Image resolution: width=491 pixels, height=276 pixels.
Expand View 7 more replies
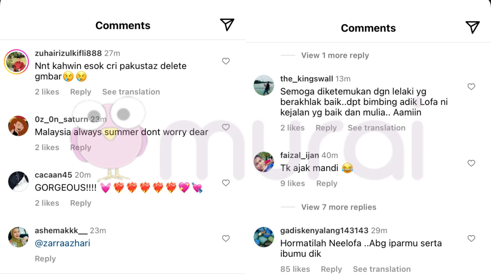tap(339, 207)
